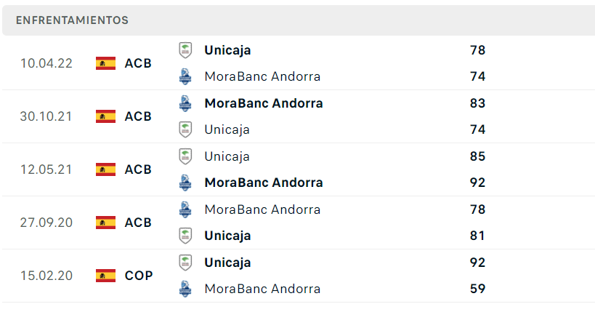Viewport: 595px width, 312px height.
Task: Click the Unicaja logo in the 12.05.21 match
Action: point(186,156)
